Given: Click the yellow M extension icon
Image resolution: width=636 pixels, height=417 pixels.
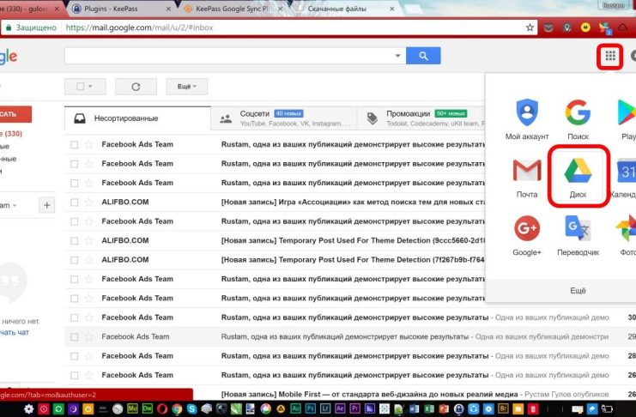Looking at the screenshot, I should coord(585,27).
